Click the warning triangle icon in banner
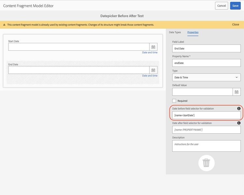Screen dimensions: 244x195 tap(4, 25)
